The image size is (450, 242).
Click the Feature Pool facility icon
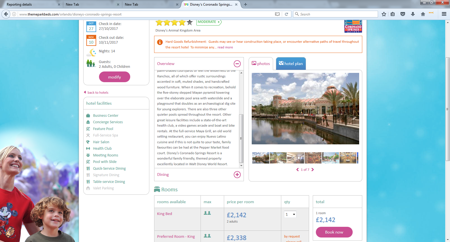click(x=88, y=129)
